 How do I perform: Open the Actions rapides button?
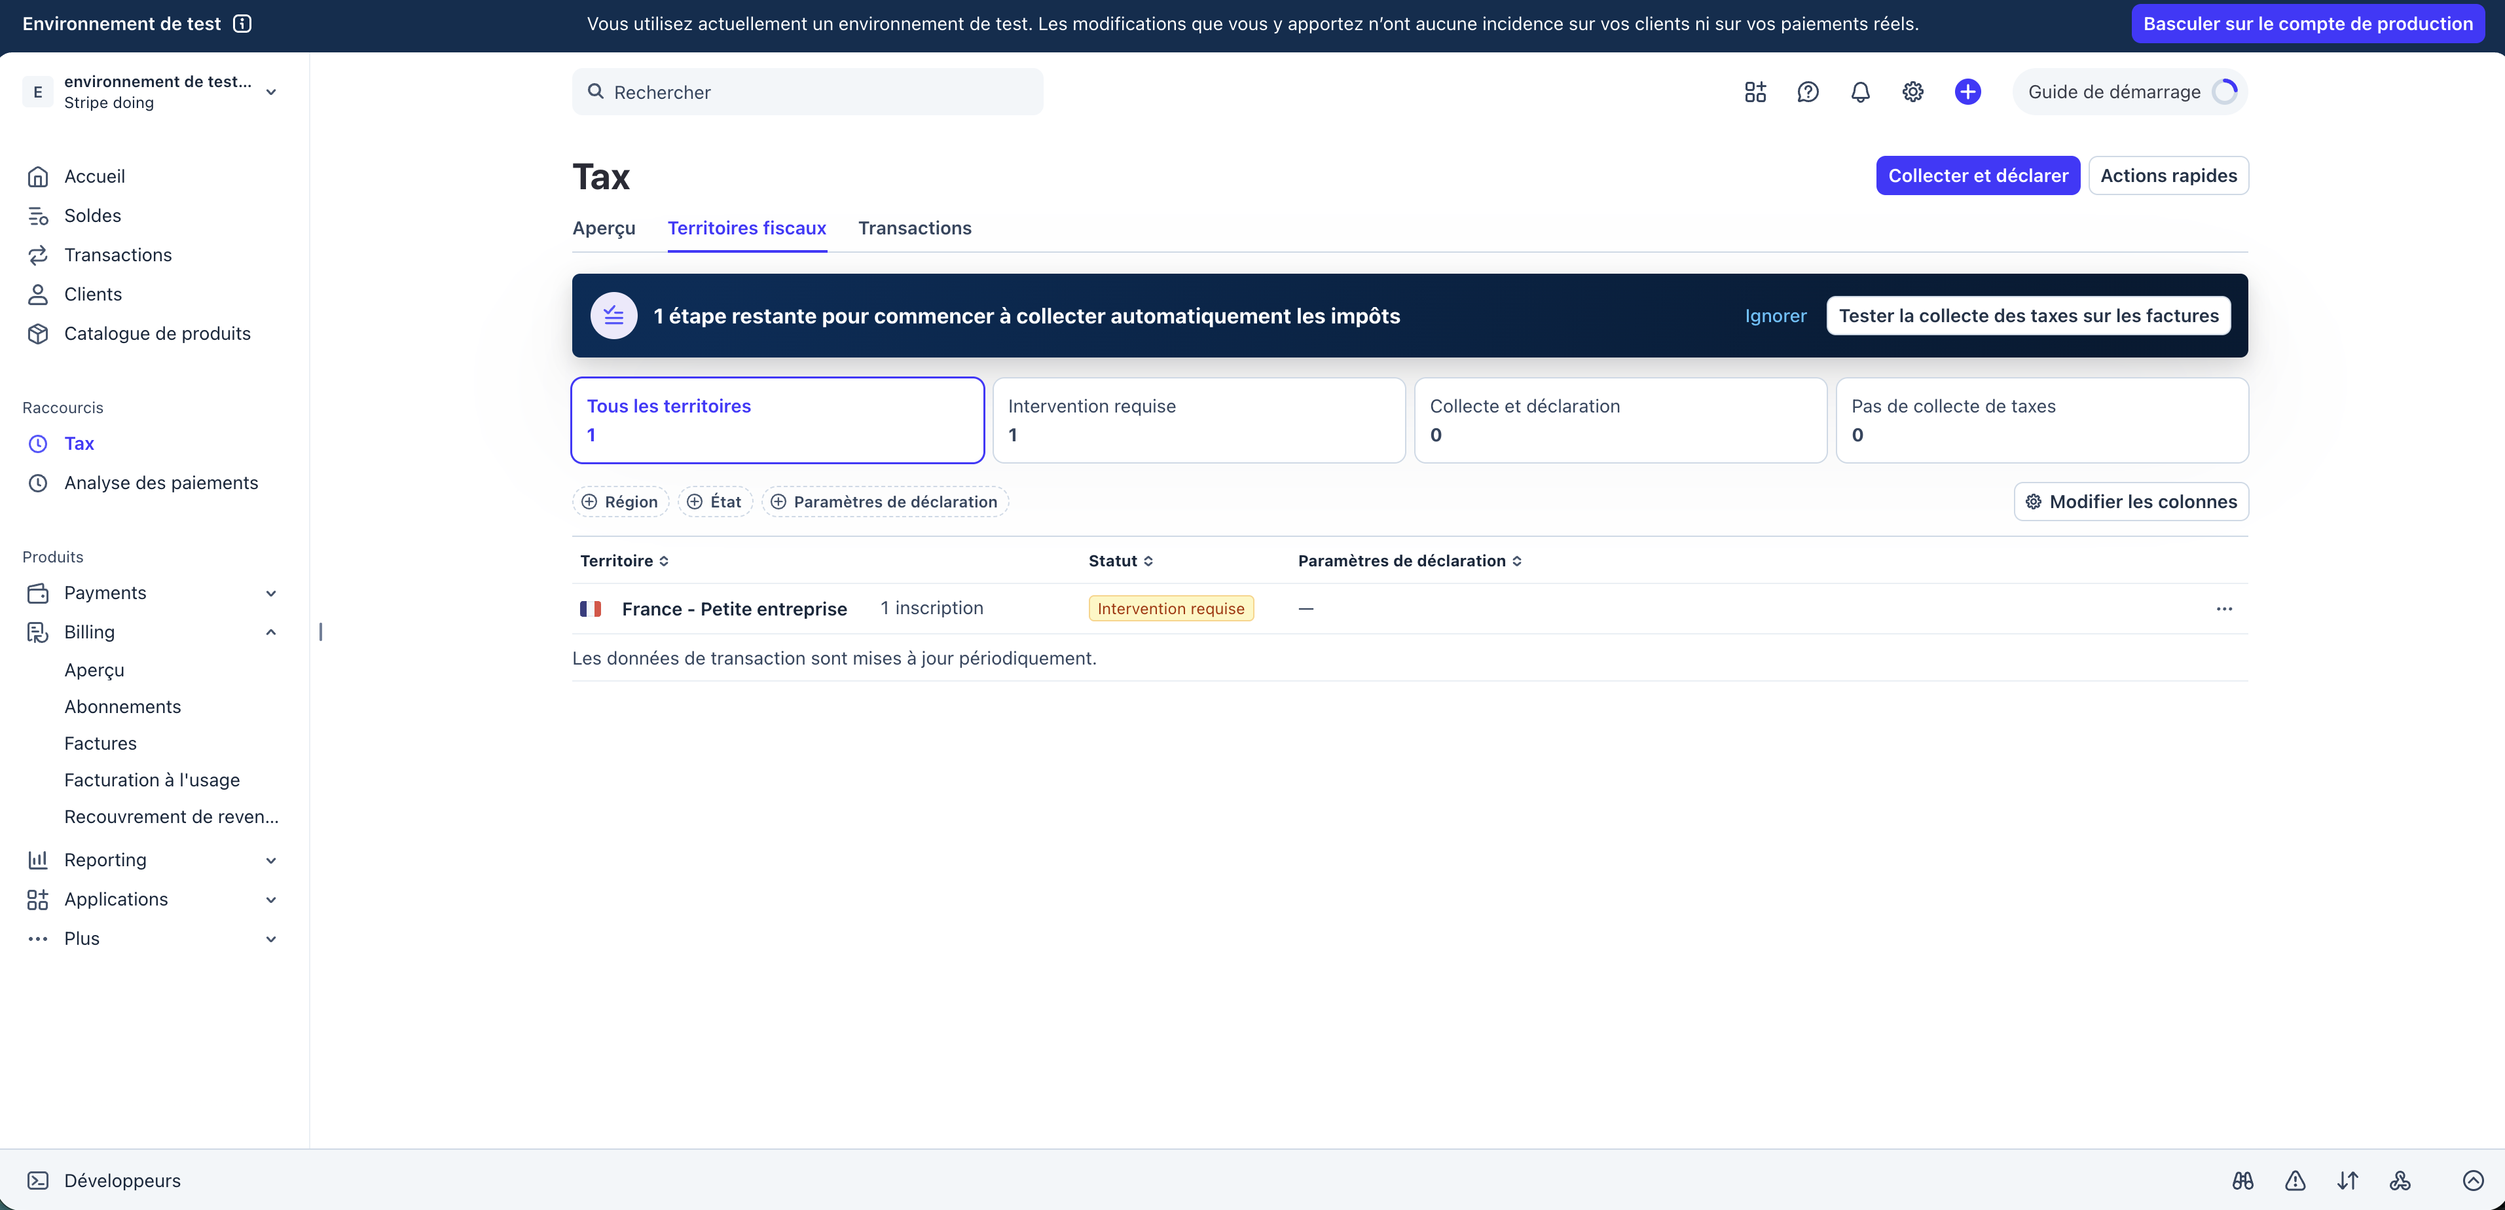(2168, 175)
